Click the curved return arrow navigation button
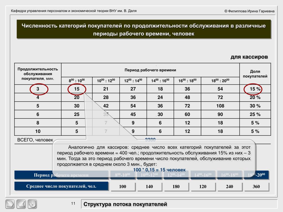 coord(32,204)
